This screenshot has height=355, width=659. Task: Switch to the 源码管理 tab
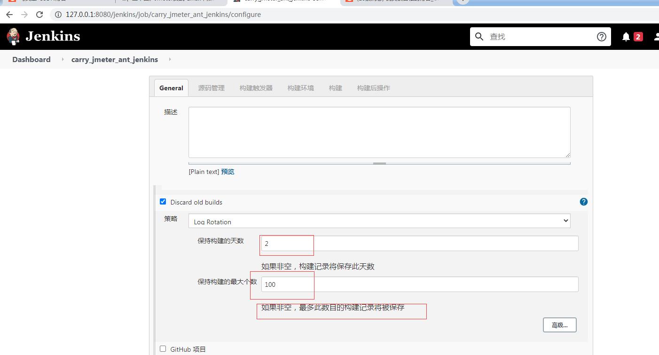tap(212, 88)
